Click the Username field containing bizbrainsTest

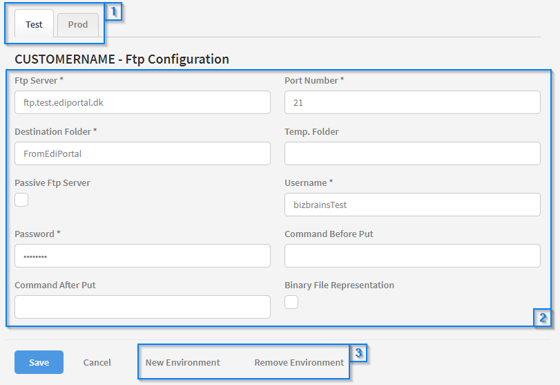412,205
